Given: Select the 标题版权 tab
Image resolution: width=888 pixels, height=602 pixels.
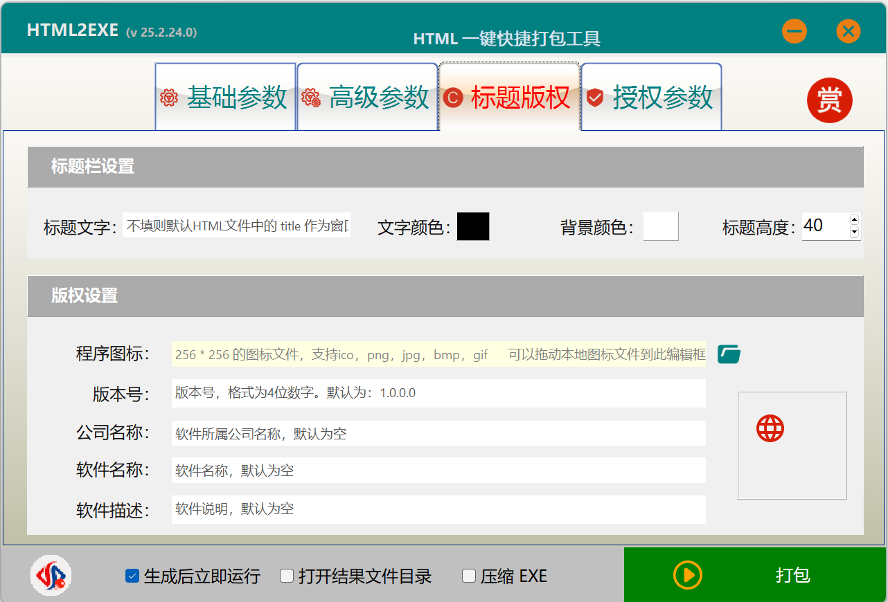Looking at the screenshot, I should 509,97.
